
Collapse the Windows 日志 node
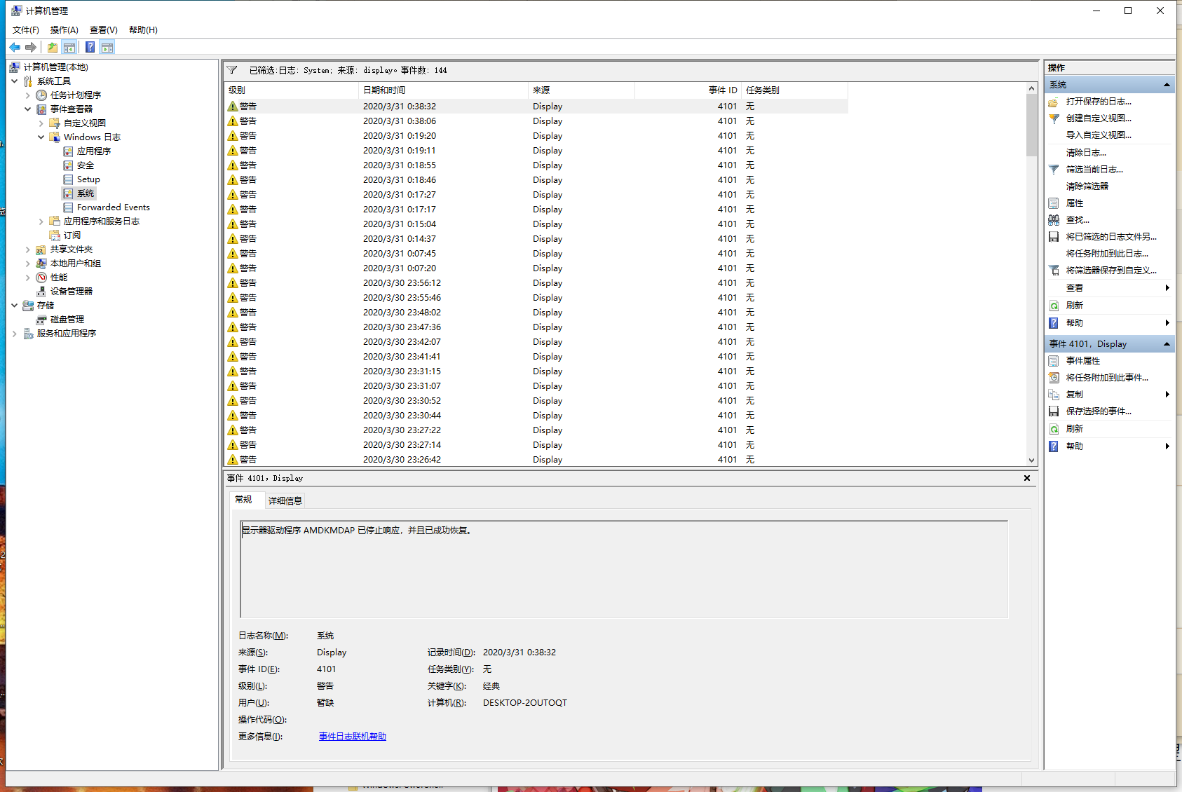[x=41, y=137]
